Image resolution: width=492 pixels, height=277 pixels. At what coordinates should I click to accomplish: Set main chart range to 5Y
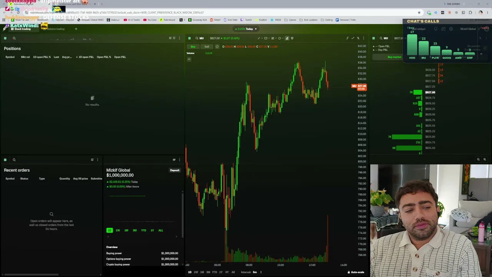[x=227, y=272]
